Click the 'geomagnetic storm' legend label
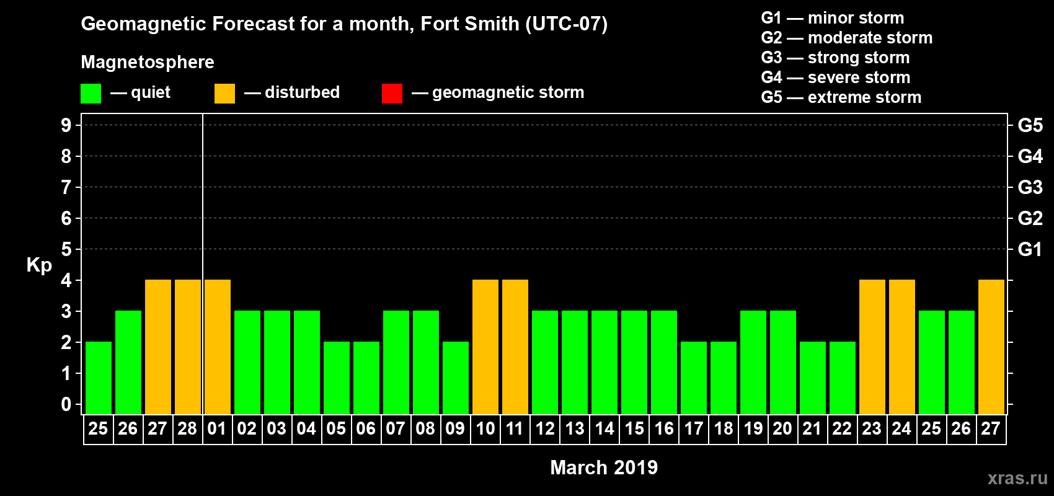 point(508,92)
